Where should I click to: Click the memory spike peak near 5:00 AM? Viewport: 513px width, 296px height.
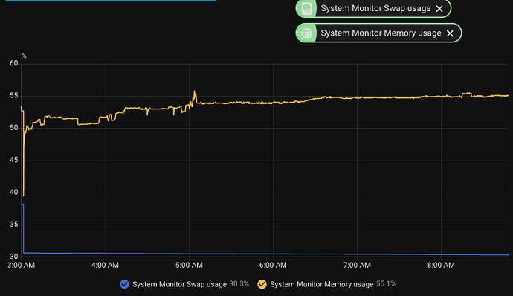[194, 91]
